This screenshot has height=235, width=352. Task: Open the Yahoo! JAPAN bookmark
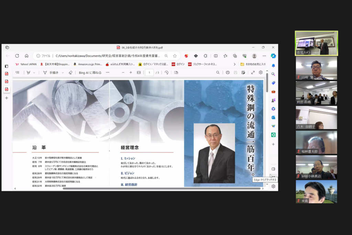coord(26,64)
